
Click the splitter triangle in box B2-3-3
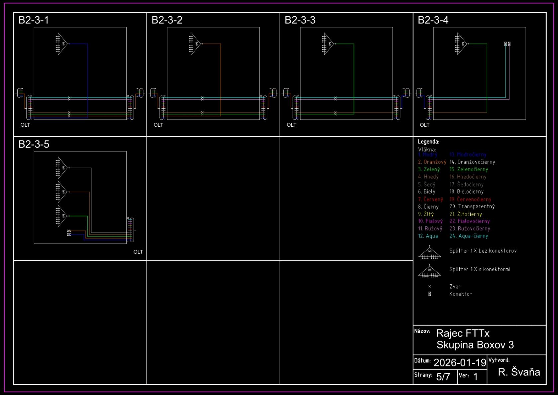[329, 44]
